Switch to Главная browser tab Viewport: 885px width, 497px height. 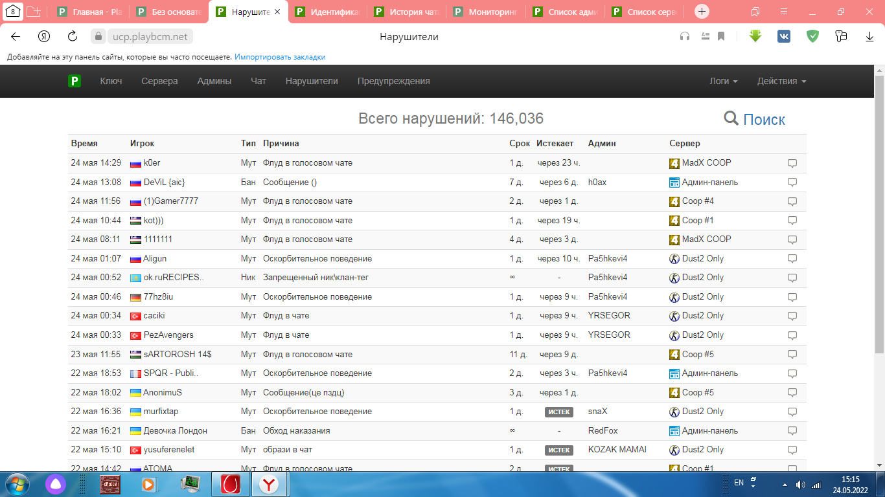click(91, 12)
